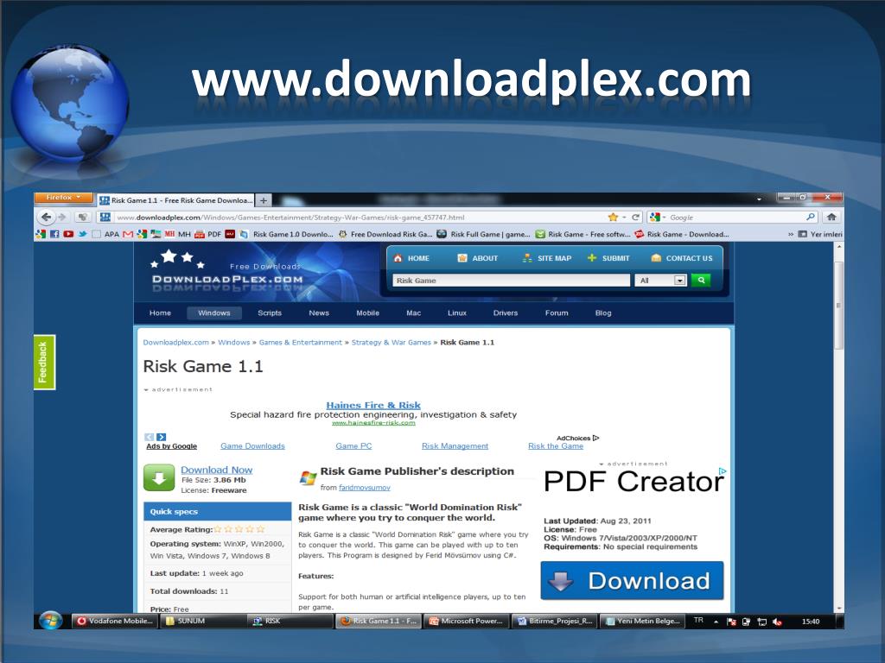Click the volume icon in system tray
The height and width of the screenshot is (663, 885).
pos(777,622)
